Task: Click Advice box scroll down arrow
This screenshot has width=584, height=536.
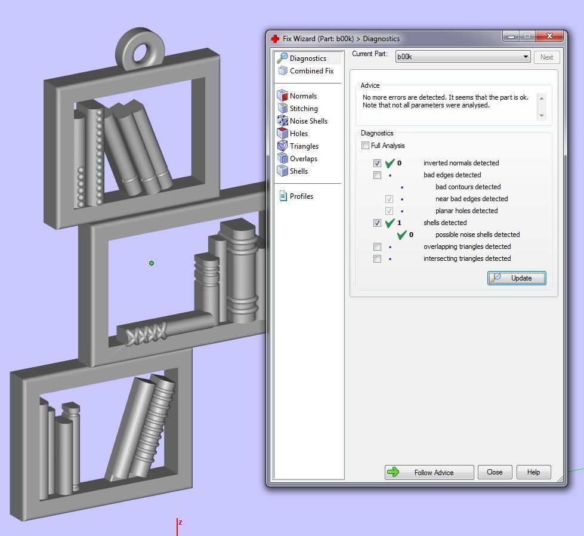Action: tap(542, 116)
